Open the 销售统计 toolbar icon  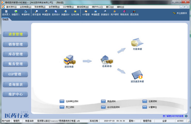[x=65, y=13]
